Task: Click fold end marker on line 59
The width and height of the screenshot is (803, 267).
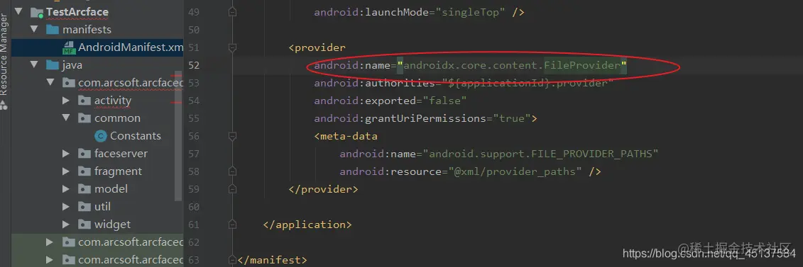Action: [x=232, y=189]
